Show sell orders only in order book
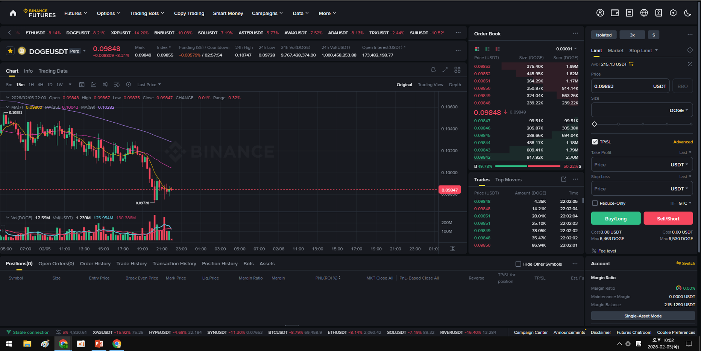Viewport: 701px width, 351px height. 498,49
